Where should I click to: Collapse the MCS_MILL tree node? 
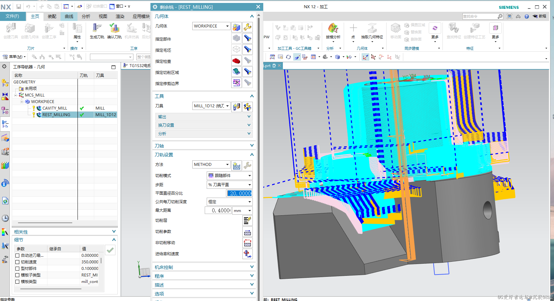tap(15, 95)
